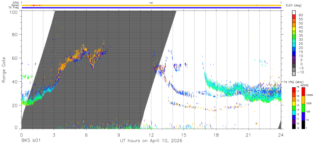Click hour 21 on the UT time axis
The width and height of the screenshot is (316, 146).
coord(249,135)
